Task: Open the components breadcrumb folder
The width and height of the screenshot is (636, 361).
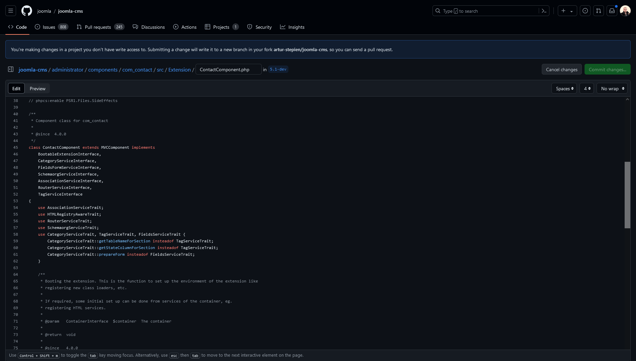Action: (x=103, y=70)
